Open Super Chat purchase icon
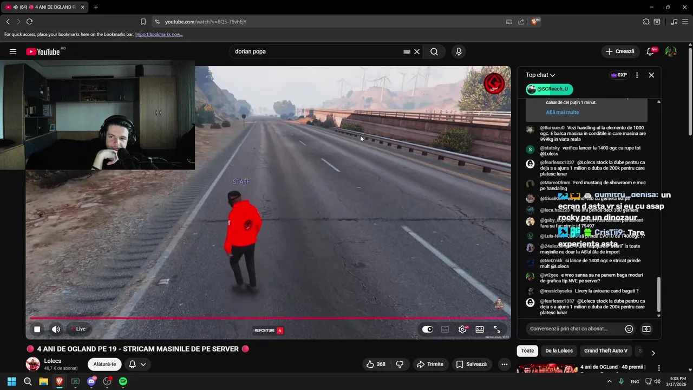 point(646,328)
